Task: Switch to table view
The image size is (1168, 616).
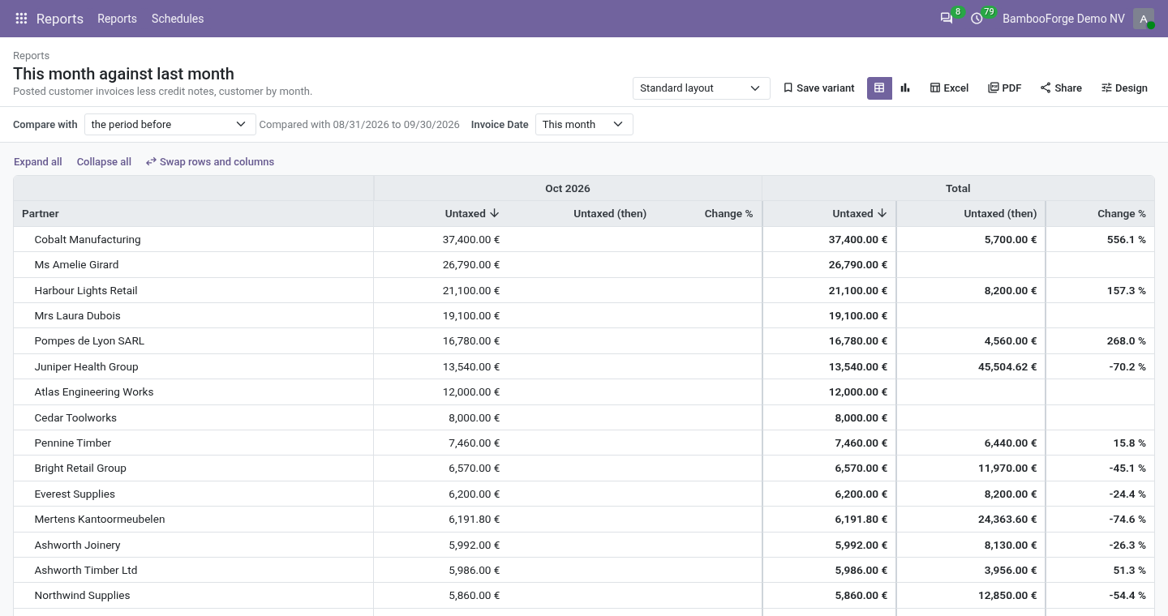Action: point(879,88)
